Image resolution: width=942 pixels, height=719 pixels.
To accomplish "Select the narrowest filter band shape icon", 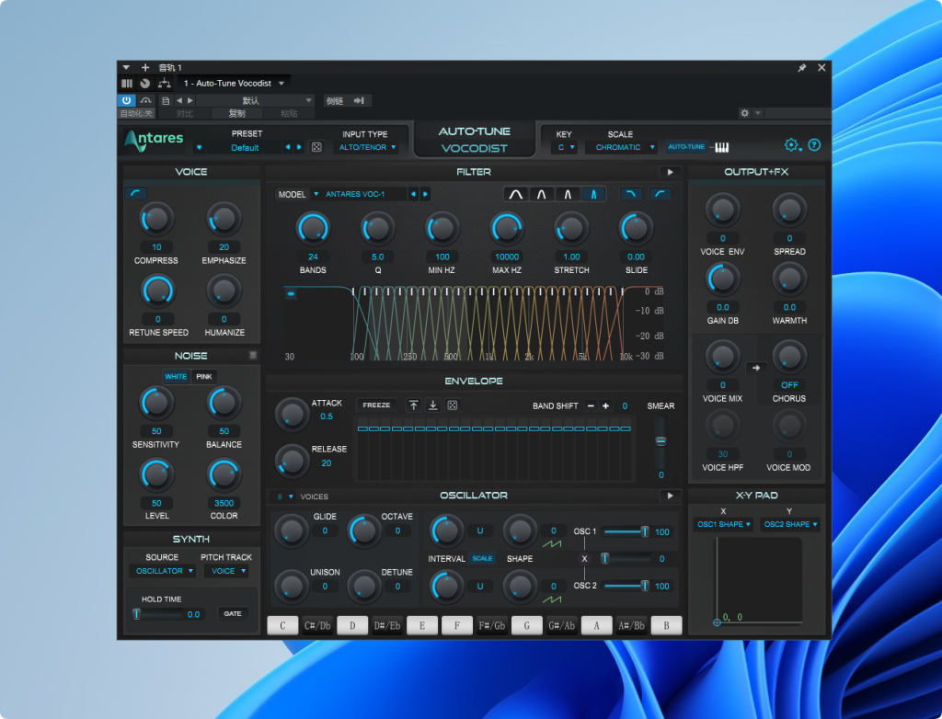I will click(x=593, y=194).
